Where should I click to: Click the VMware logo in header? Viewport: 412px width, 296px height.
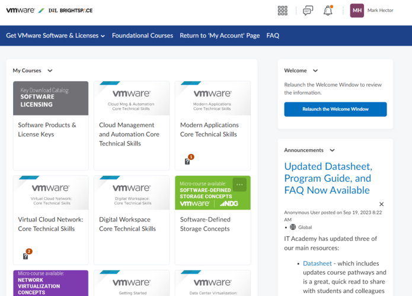click(x=21, y=11)
